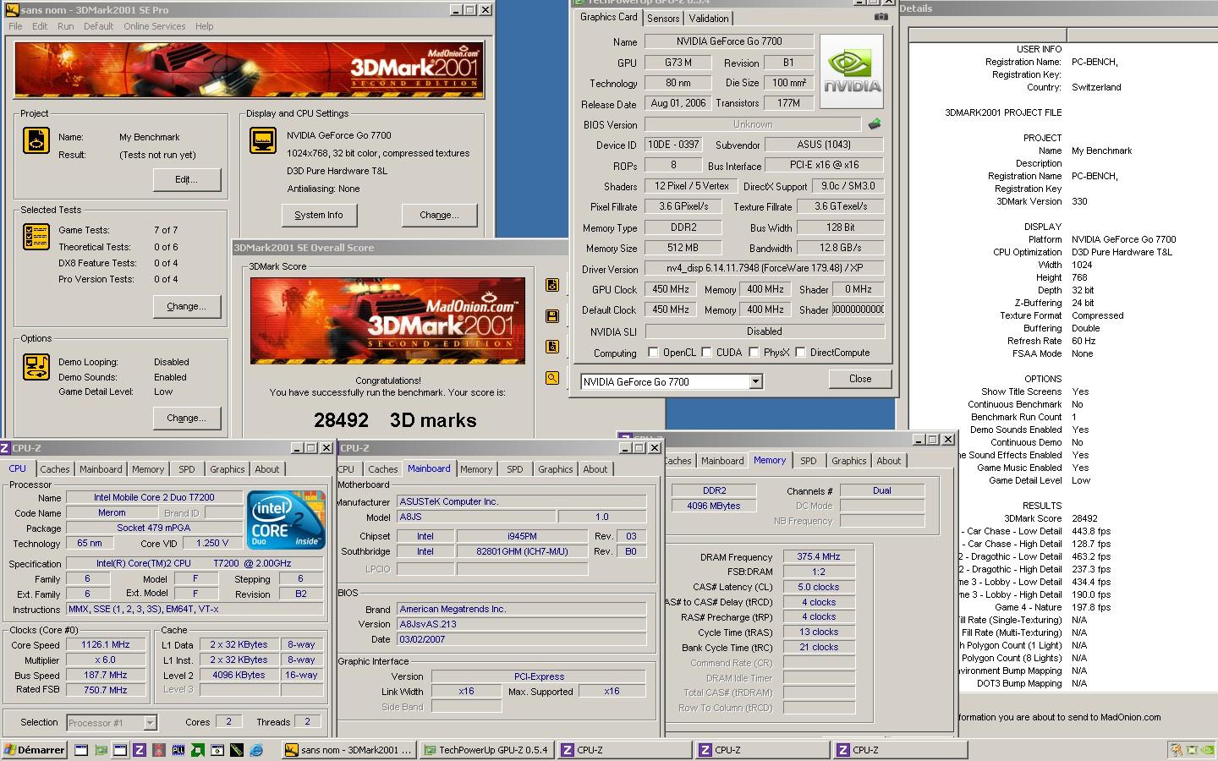Open the About tab in left CPU-Z window
1218x761 pixels.
click(267, 469)
